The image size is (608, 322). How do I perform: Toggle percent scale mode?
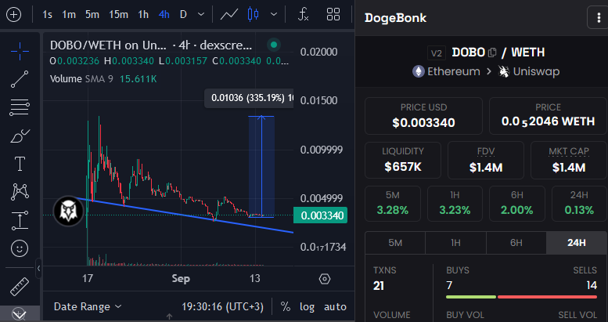286,307
